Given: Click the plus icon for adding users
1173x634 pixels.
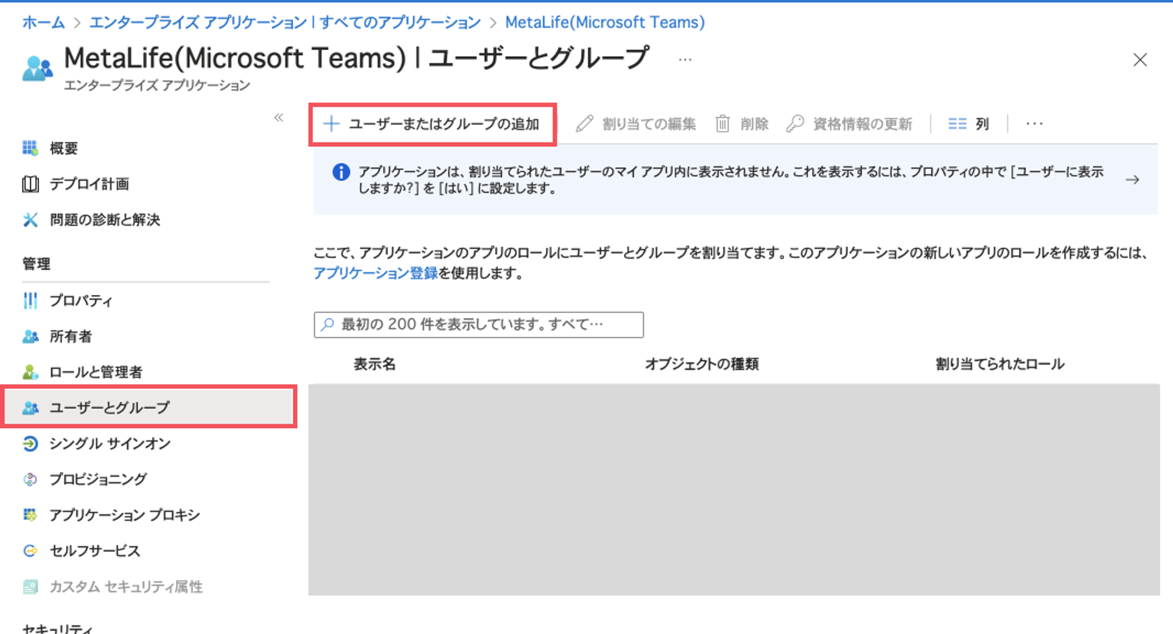Looking at the screenshot, I should click(331, 124).
